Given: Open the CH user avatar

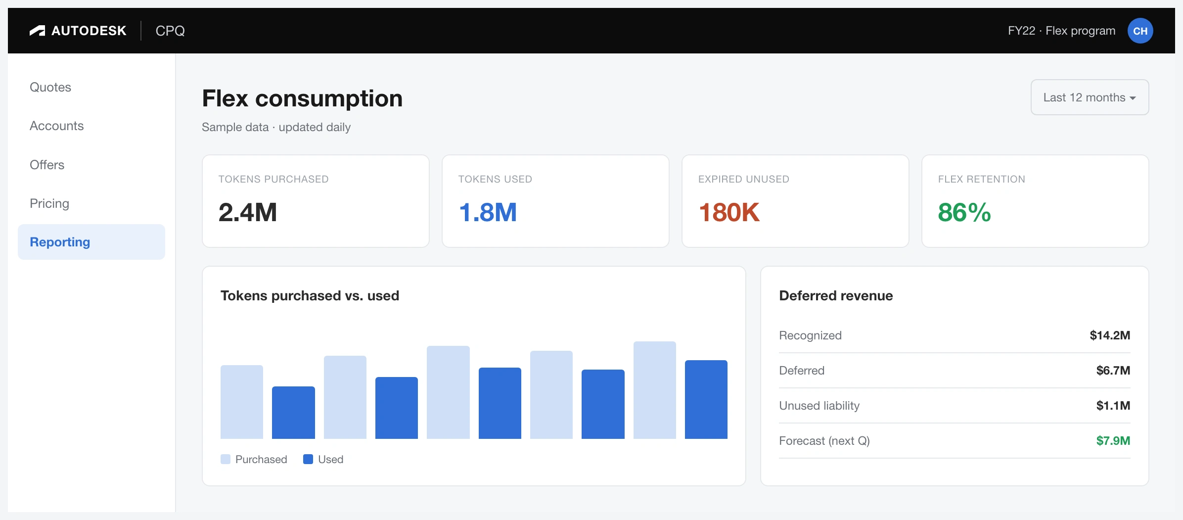Looking at the screenshot, I should pos(1140,31).
